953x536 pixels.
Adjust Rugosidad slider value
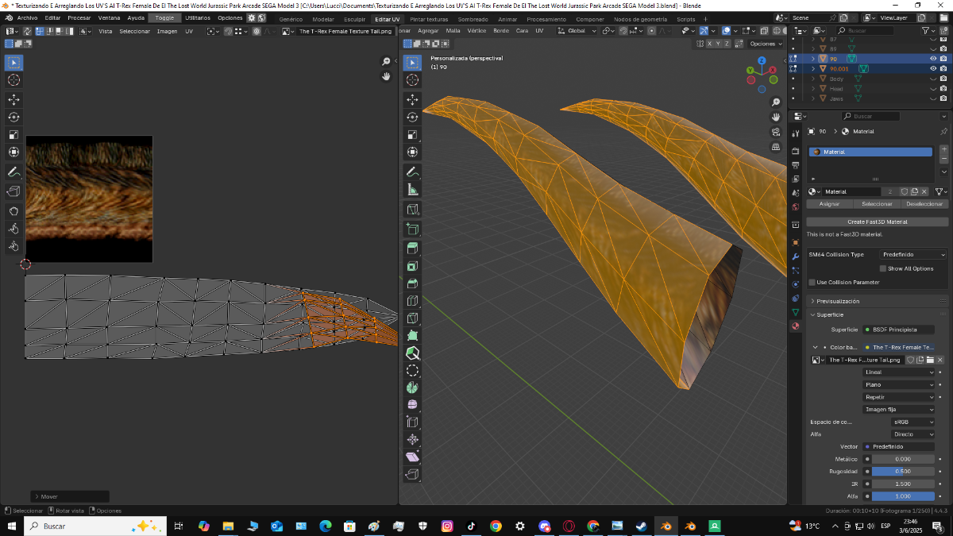903,472
